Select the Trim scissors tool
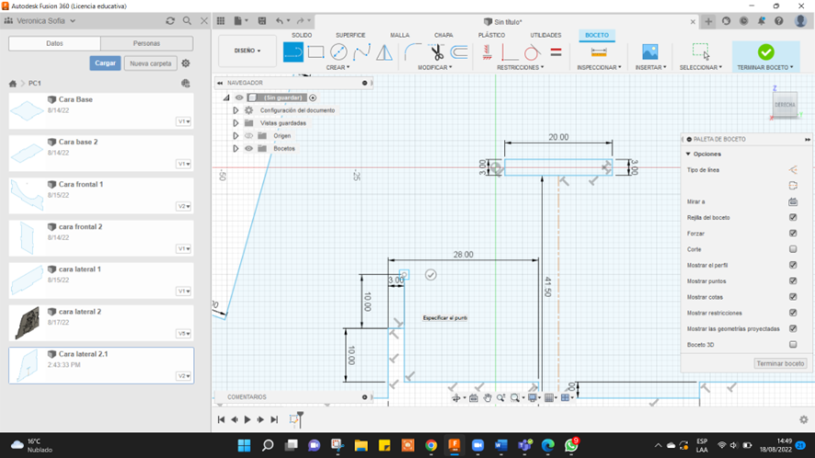 coord(437,52)
